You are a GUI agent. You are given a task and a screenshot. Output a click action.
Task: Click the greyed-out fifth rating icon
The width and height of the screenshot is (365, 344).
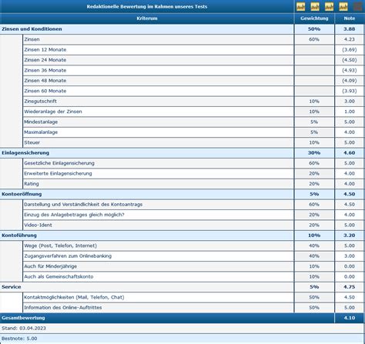point(357,7)
